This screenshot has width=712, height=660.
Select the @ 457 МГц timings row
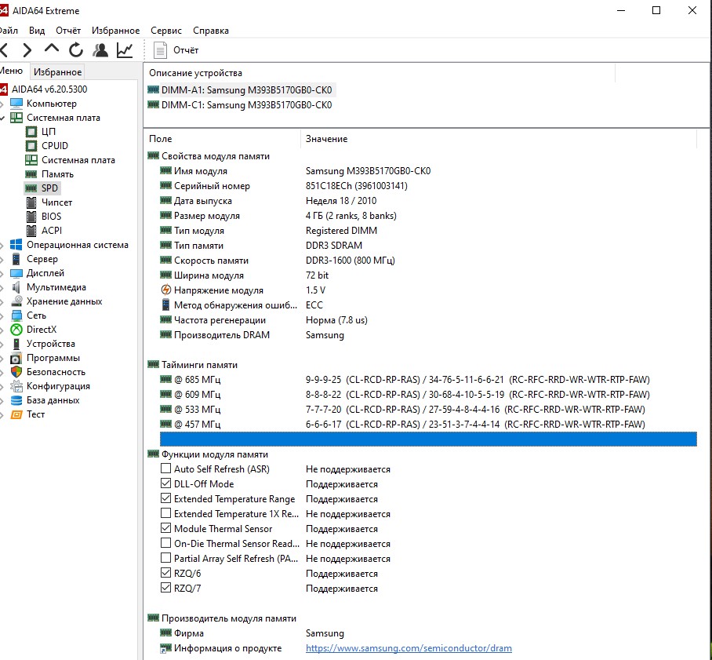428,424
